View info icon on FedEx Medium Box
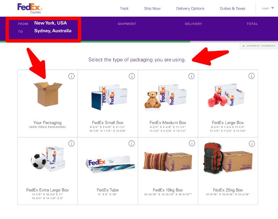Screen dimensions: 278x219 point(191,76)
